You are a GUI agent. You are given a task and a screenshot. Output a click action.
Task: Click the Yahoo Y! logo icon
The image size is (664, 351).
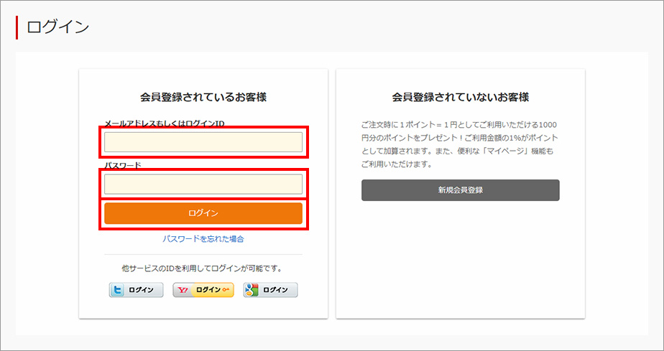(x=183, y=290)
